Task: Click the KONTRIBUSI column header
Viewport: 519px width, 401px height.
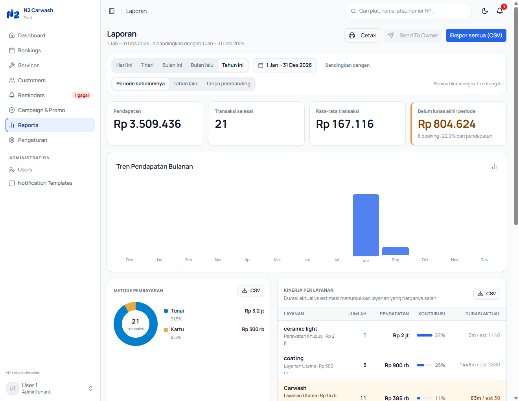Action: click(432, 314)
